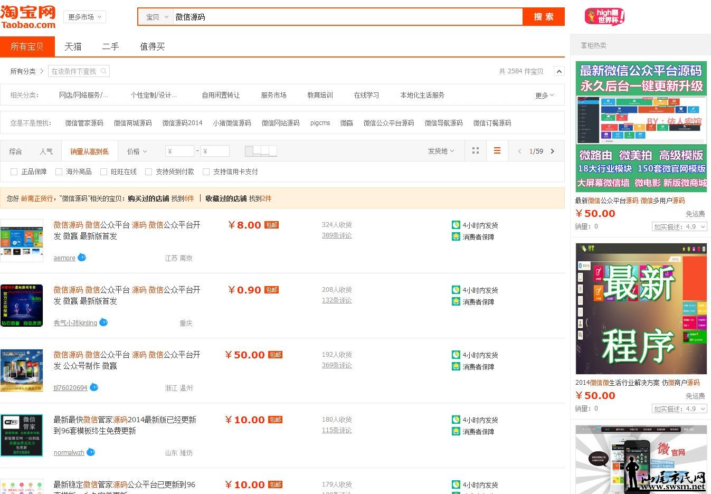Open the pigcms suggestion link
The width and height of the screenshot is (711, 494).
pyautogui.click(x=320, y=123)
